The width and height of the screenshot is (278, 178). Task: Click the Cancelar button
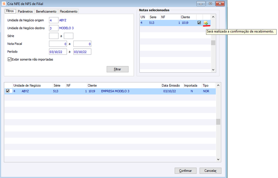pos(210,171)
